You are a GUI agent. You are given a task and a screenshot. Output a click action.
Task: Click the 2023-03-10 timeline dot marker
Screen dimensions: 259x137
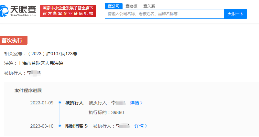click(60, 126)
